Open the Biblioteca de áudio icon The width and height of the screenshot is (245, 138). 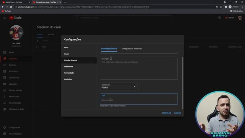5,109
